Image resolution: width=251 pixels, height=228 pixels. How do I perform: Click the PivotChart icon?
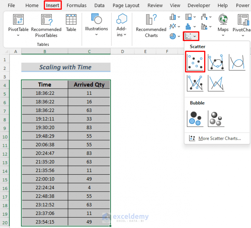tap(243, 20)
